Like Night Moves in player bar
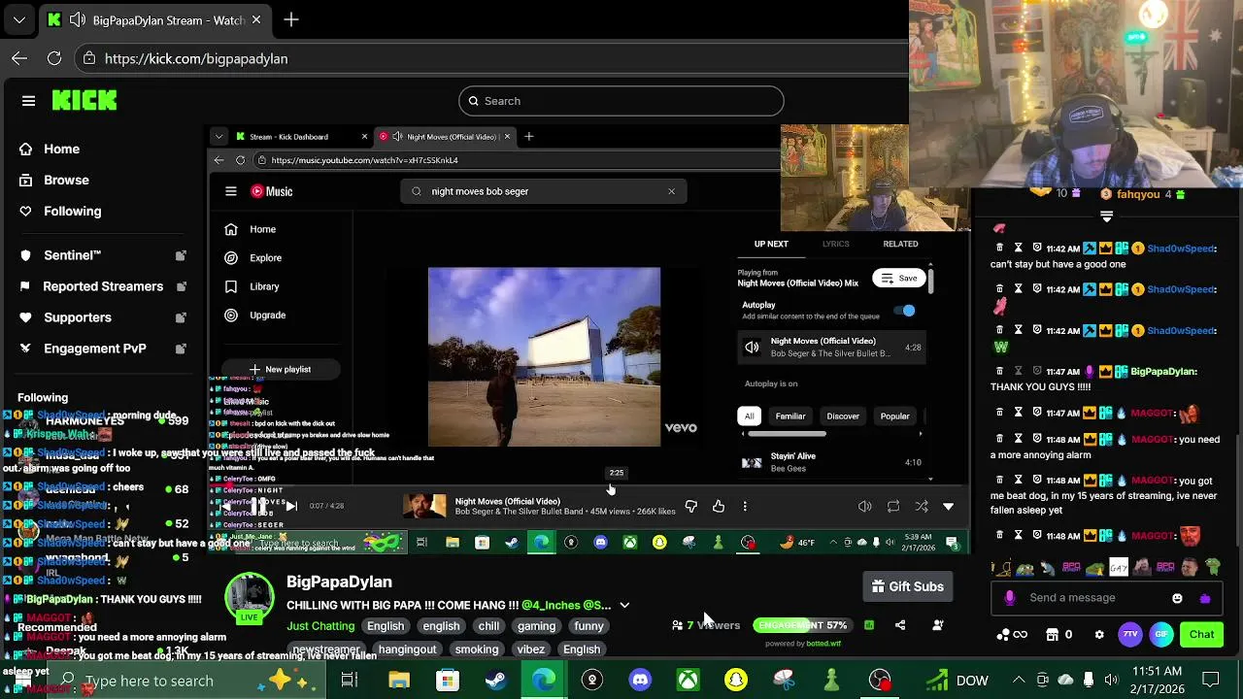Screen dimensions: 1243x699 (719, 506)
